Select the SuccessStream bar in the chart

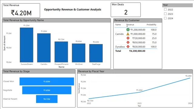(x=26, y=45)
